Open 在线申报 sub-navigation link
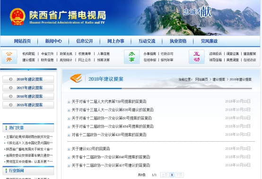This screenshot has width=262, height=179. coord(150,60)
